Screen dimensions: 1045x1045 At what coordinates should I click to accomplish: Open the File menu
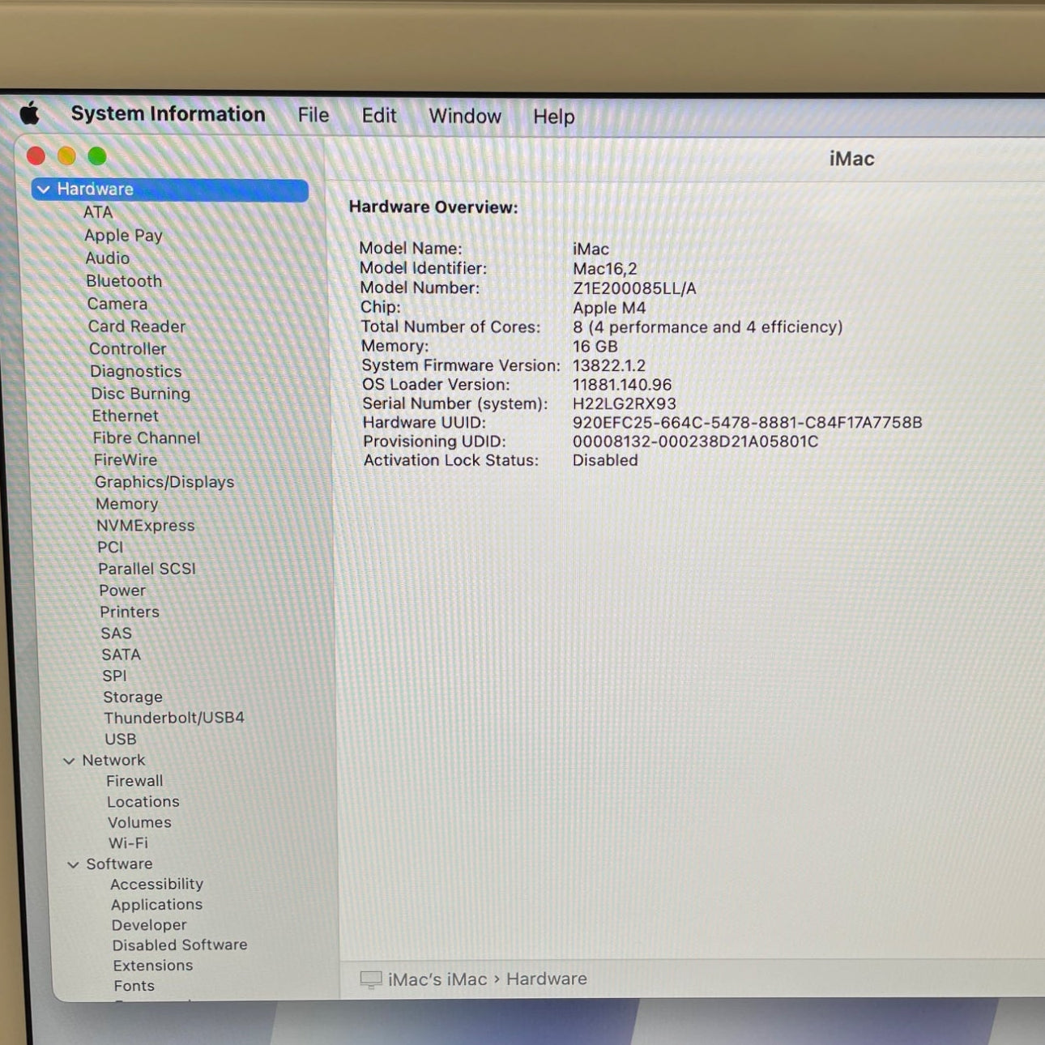point(313,116)
